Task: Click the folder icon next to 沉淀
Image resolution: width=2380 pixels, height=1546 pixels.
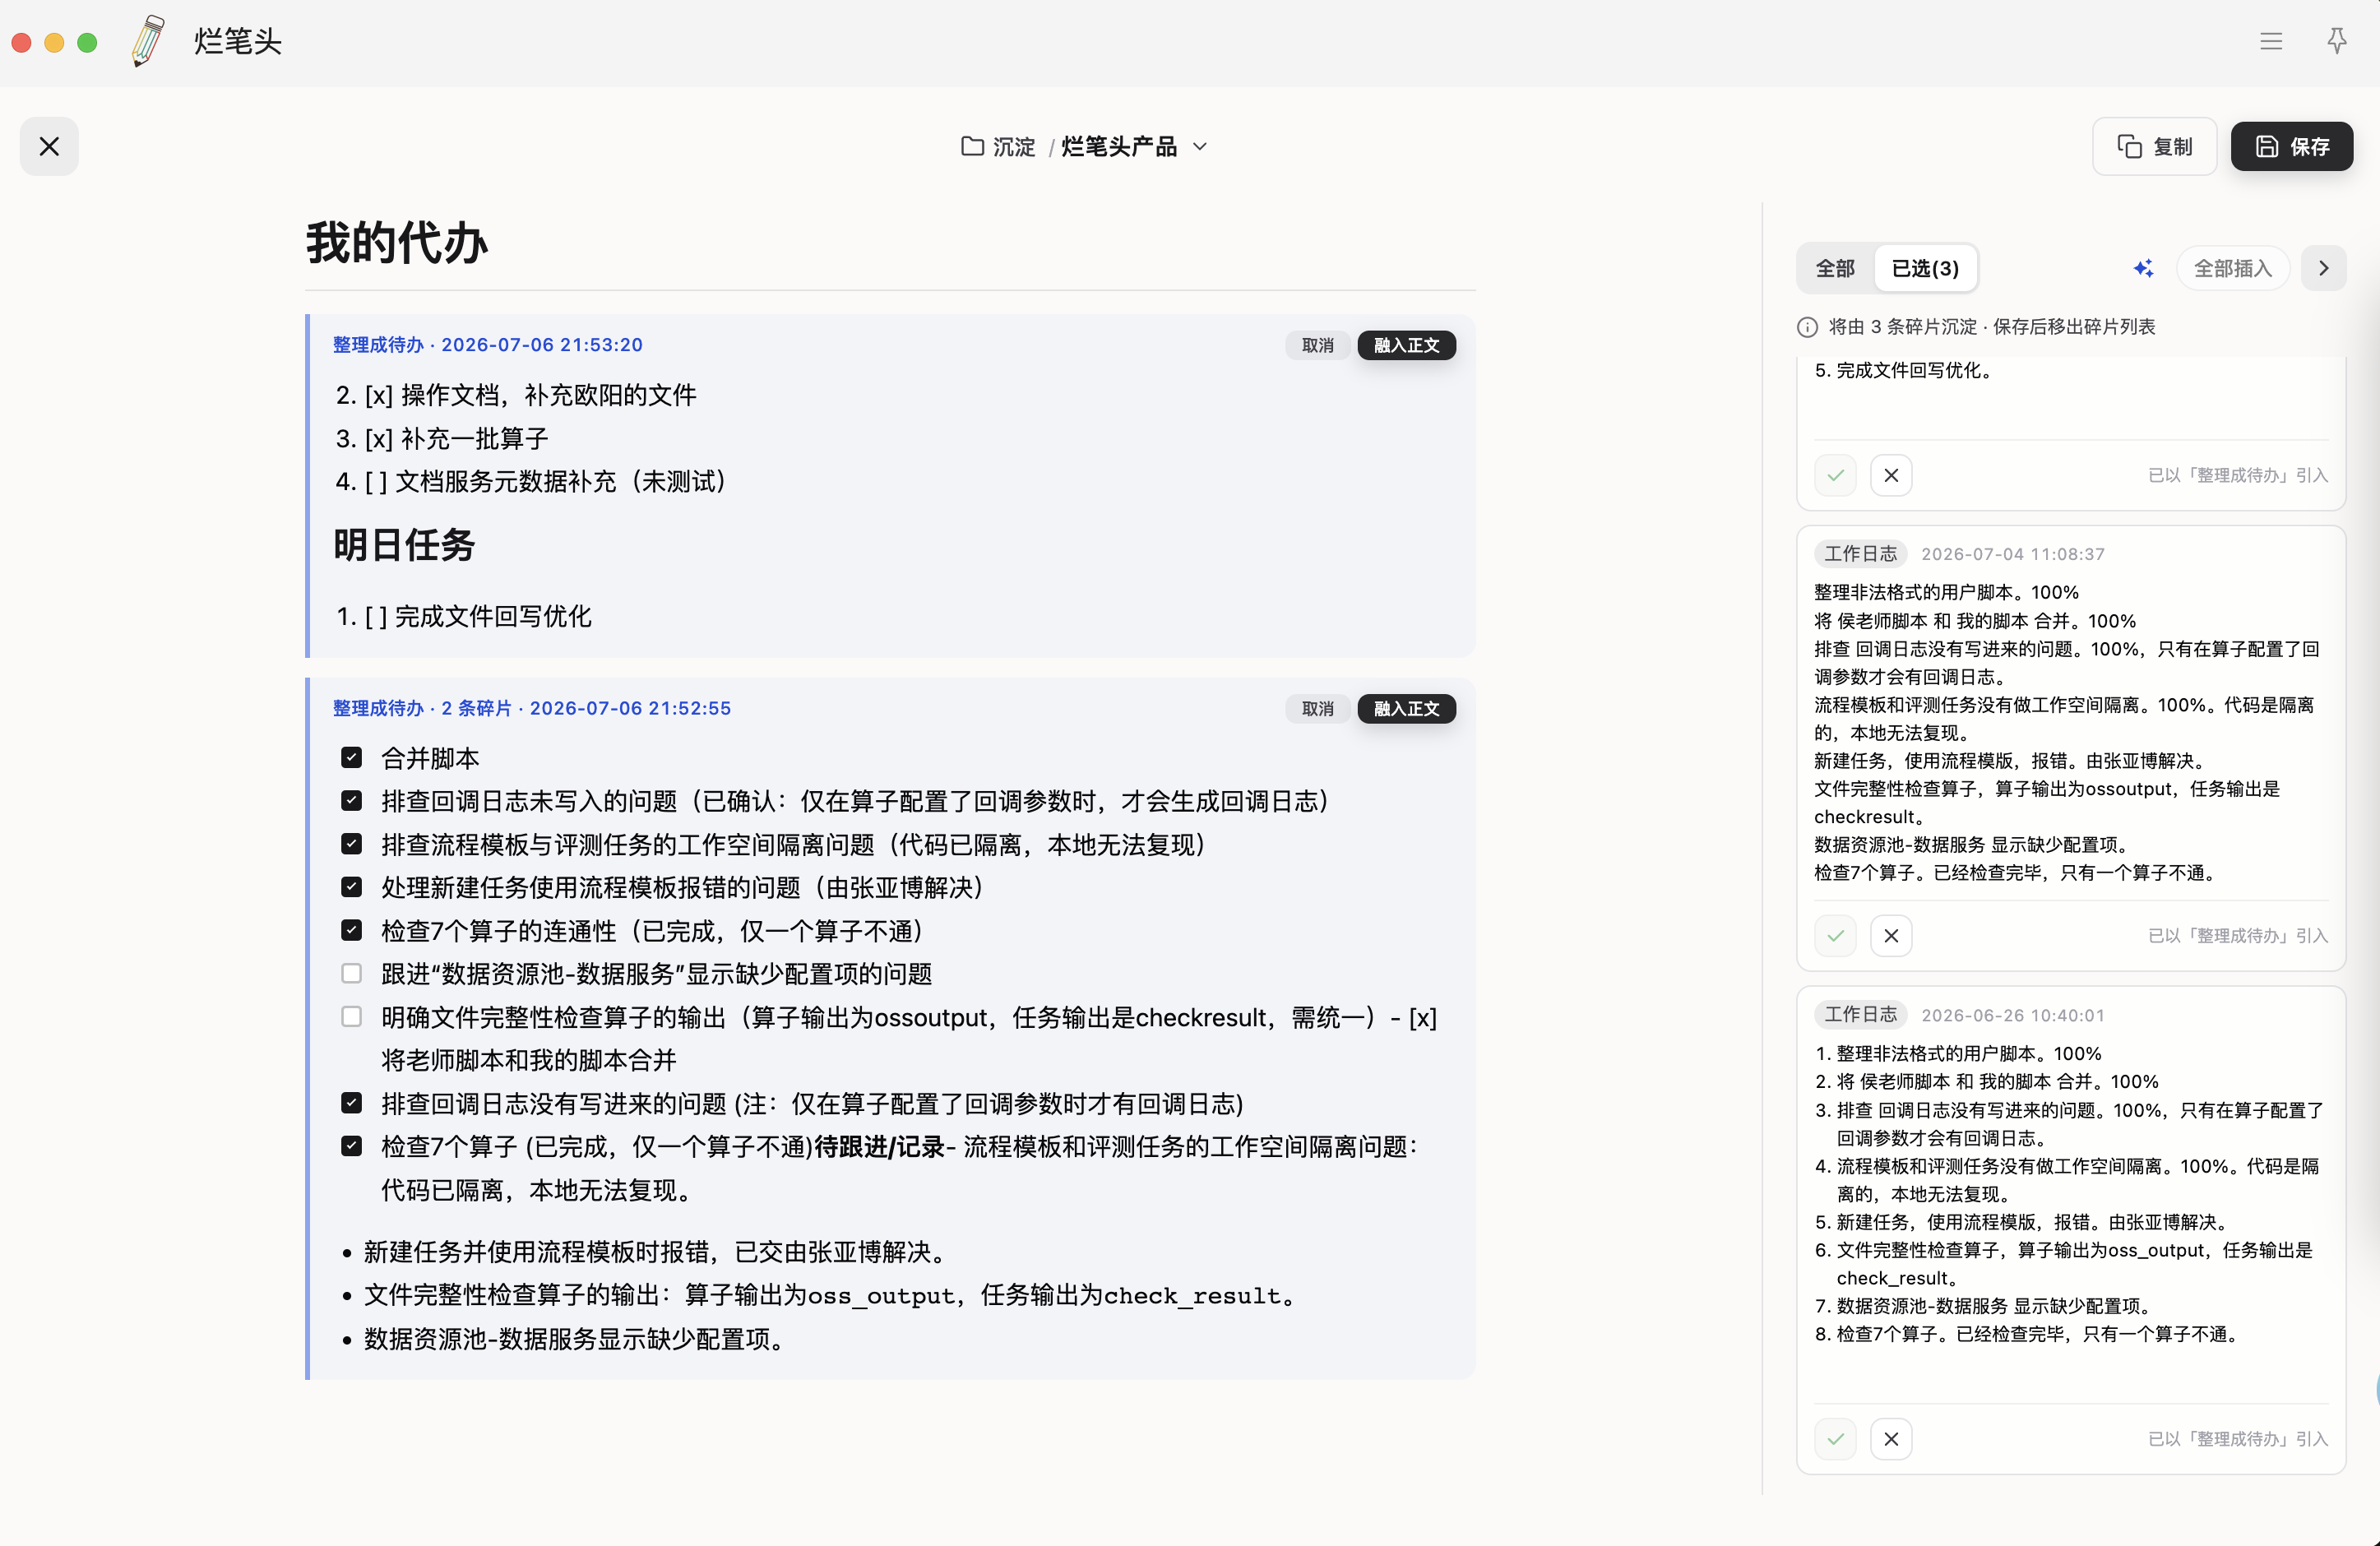Action: pos(972,146)
